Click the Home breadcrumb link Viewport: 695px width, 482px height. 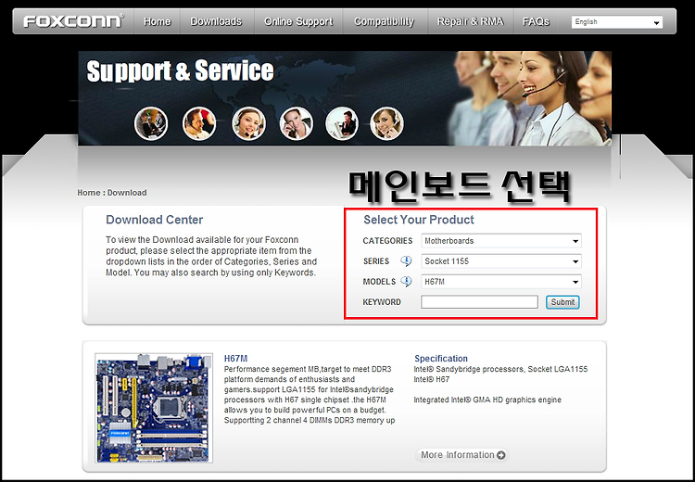(x=89, y=193)
